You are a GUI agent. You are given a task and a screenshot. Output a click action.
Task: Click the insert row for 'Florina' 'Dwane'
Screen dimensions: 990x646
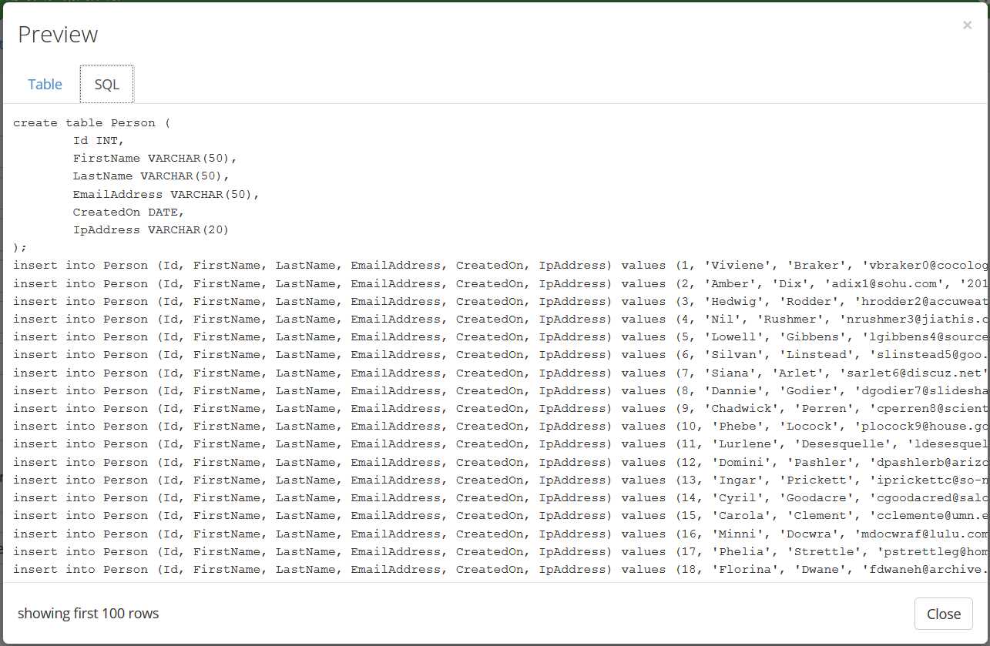501,570
